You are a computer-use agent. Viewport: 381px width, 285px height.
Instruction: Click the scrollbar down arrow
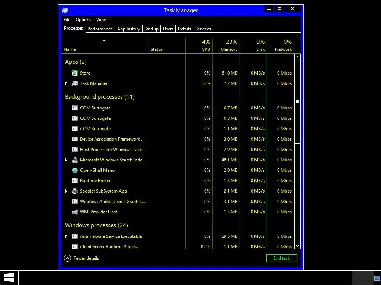coord(297,246)
